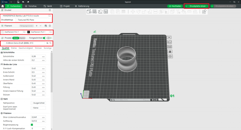Click the remove plate X icon
Viewport: 241px width, 130px height.
point(169,37)
